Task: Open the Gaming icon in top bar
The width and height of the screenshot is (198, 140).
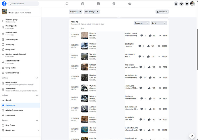Action: pyautogui.click(x=129, y=4)
